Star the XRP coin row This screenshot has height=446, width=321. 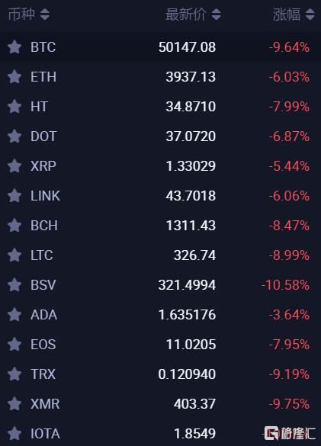14,166
